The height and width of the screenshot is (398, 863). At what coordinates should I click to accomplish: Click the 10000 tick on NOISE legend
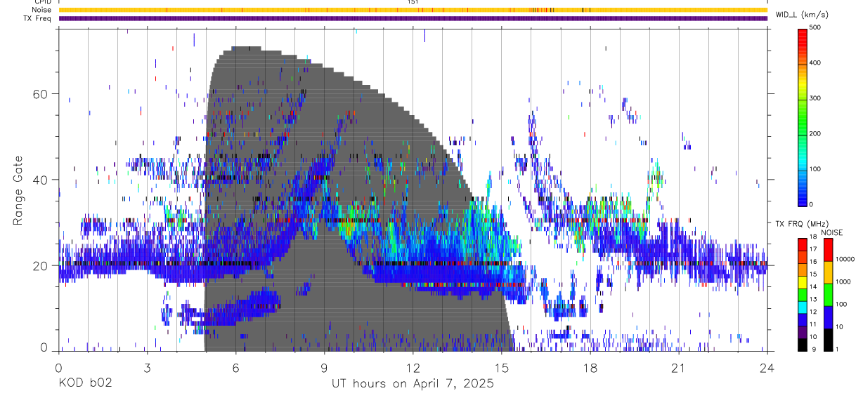click(x=845, y=260)
